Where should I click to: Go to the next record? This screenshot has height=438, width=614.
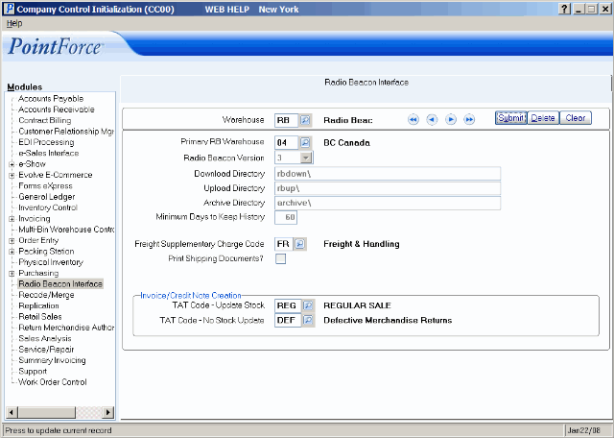point(451,119)
